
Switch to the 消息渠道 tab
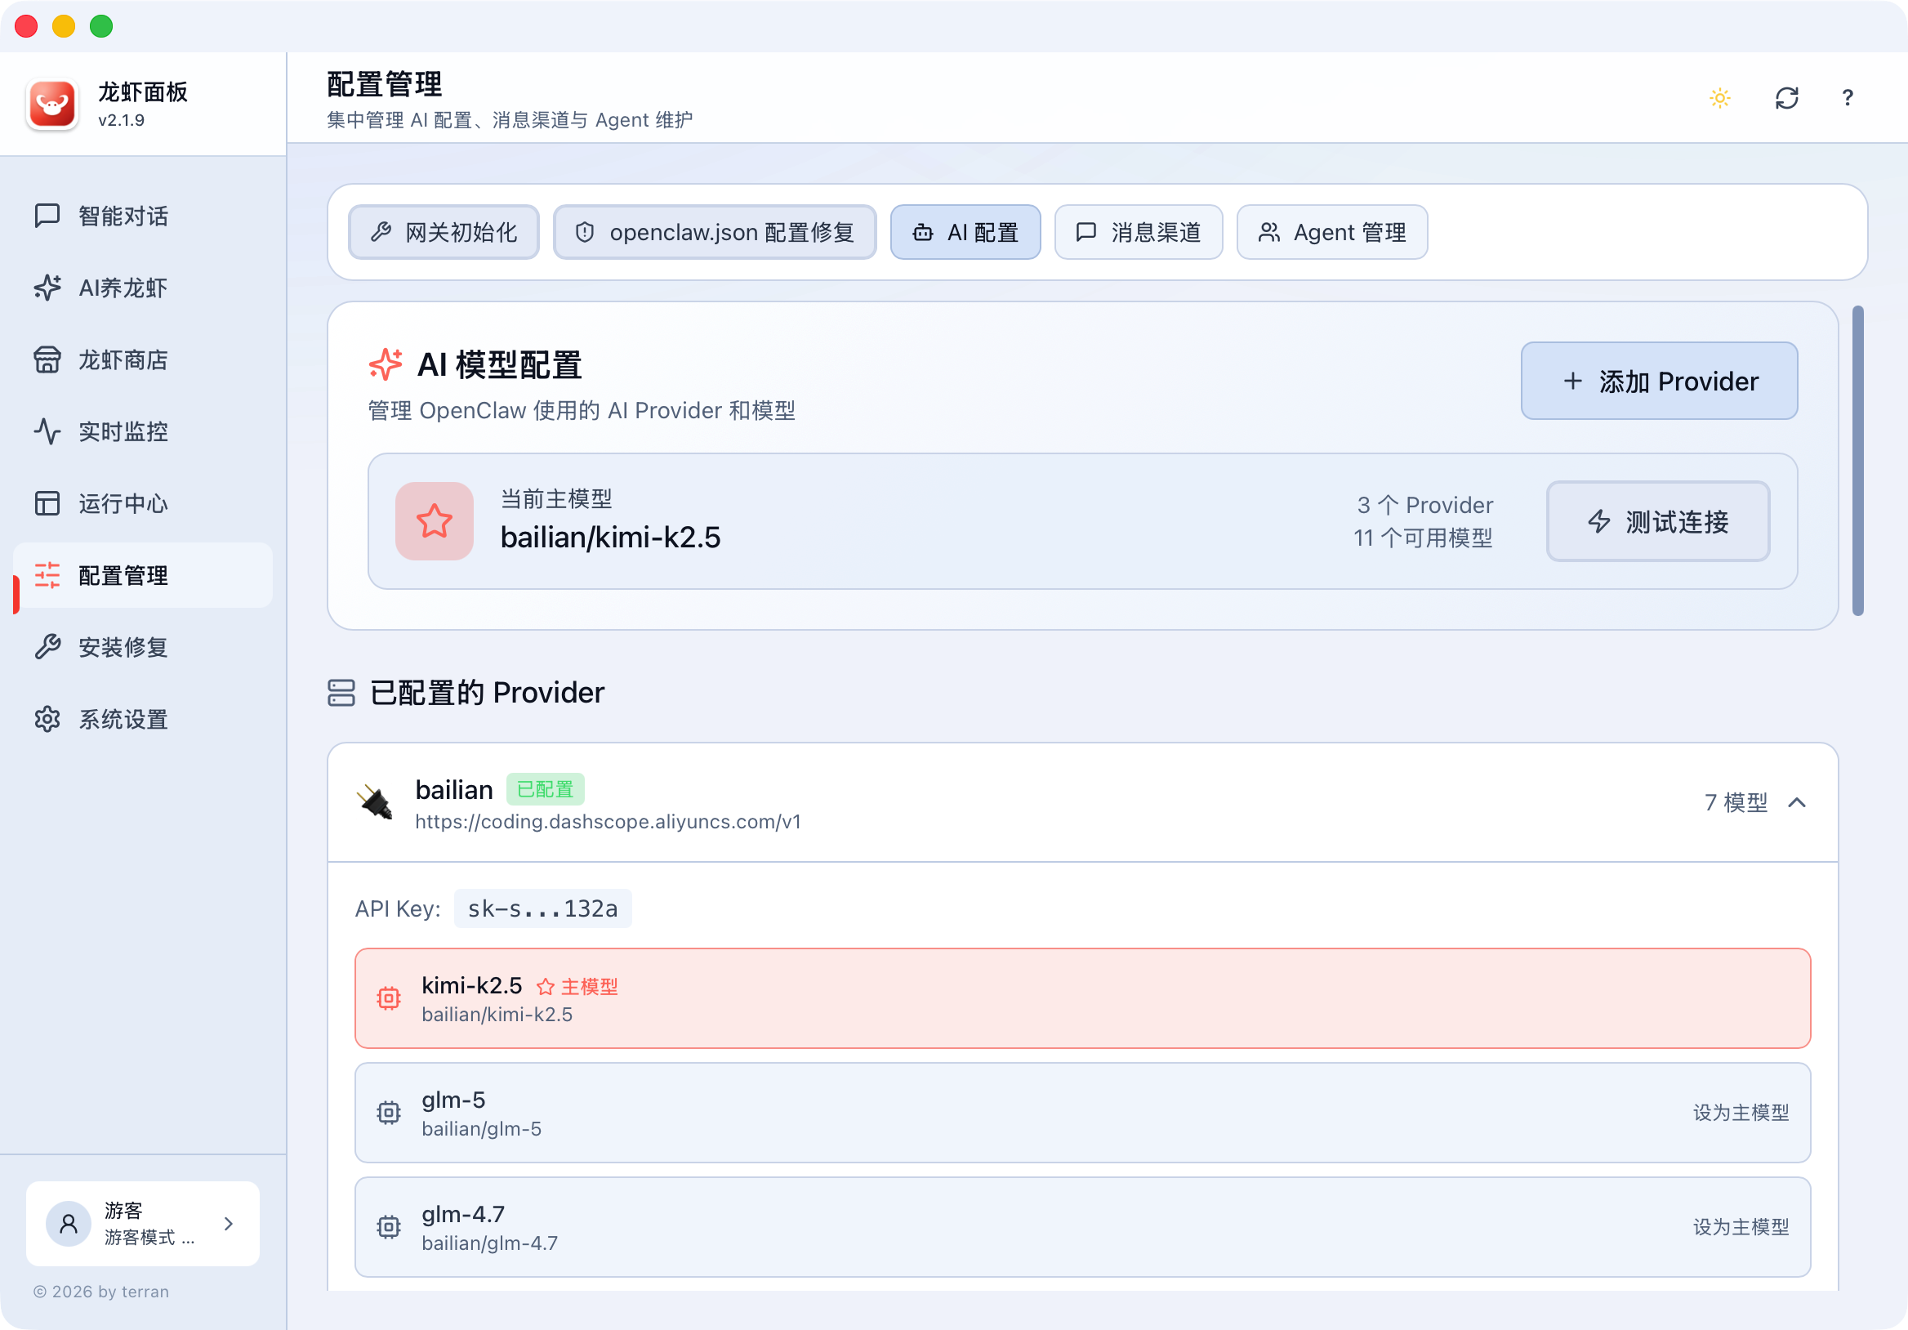[x=1139, y=232]
